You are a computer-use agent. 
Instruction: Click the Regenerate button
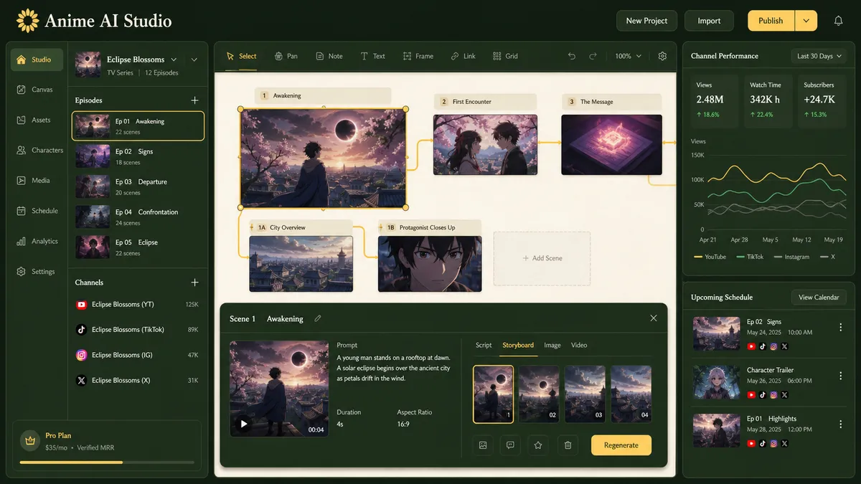(621, 445)
